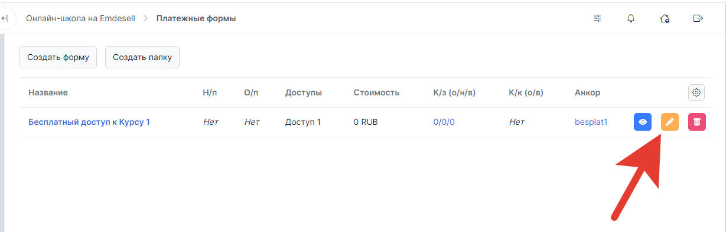Click the Название column header
726x232 pixels.
tap(48, 93)
